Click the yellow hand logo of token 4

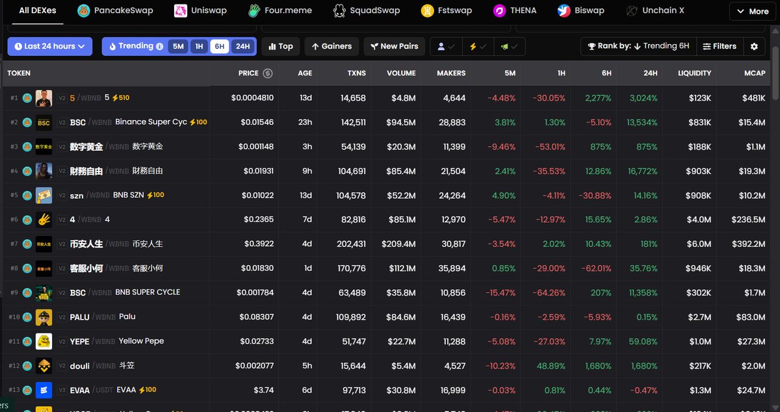point(44,220)
